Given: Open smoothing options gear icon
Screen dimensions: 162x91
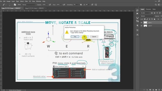Looking at the screenshot, I should [x=81, y=5].
